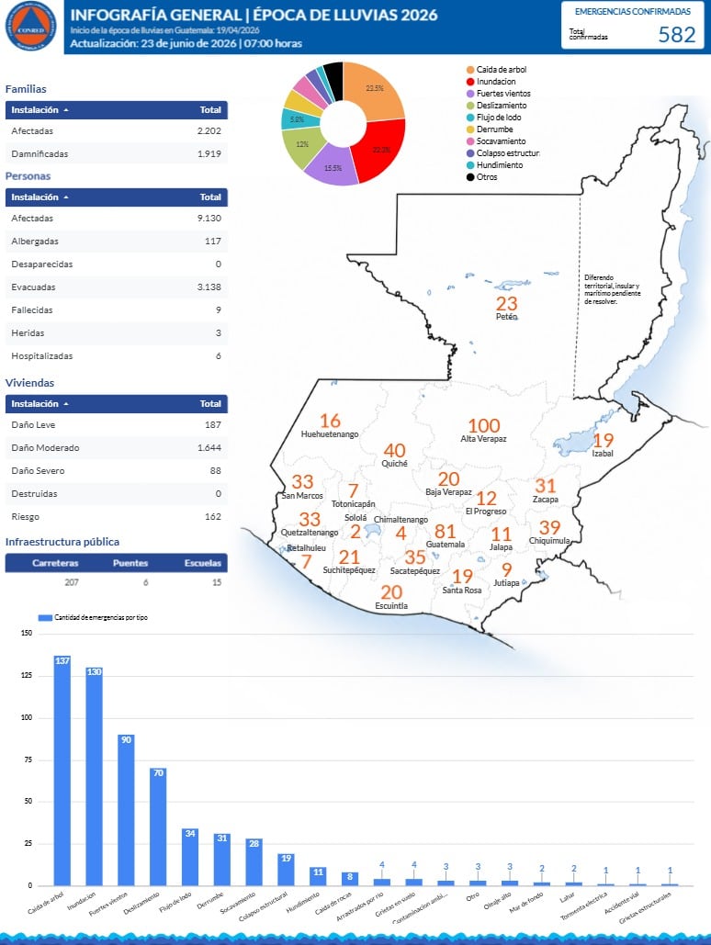Viewport: 711px width, 945px height.
Task: Click the Fuertes vientos bar labeled 90
Action: [126, 810]
